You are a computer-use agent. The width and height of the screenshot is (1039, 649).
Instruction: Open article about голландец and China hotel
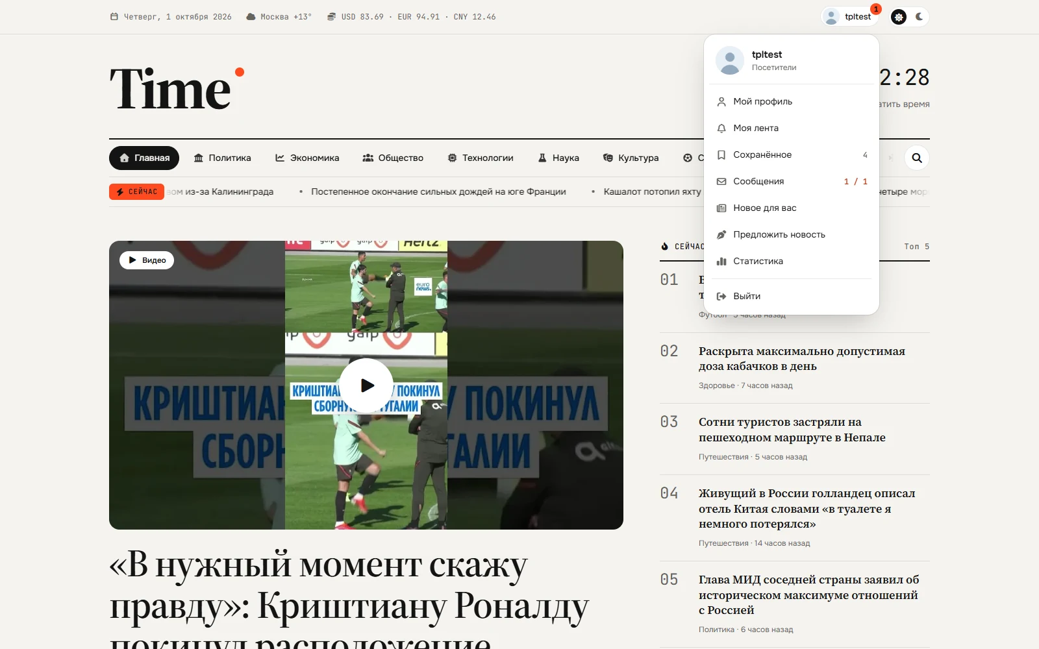point(807,508)
